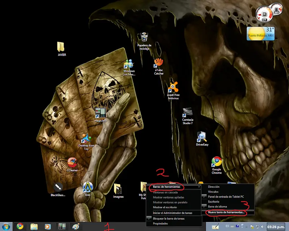Select the DriverEasy desktop icon
The width and height of the screenshot is (289, 231).
coord(202,139)
